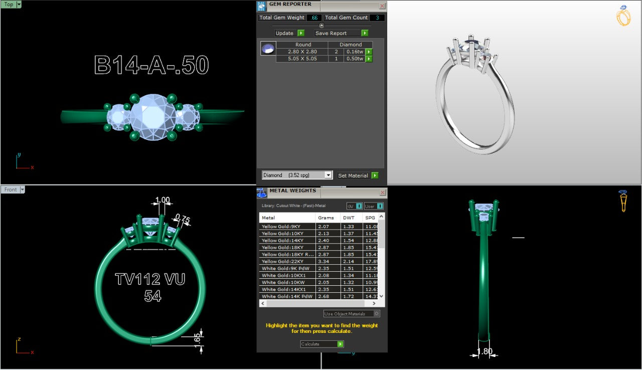Click the Diamond header in gem table
Viewport: 642px width, 370px height.
click(351, 45)
